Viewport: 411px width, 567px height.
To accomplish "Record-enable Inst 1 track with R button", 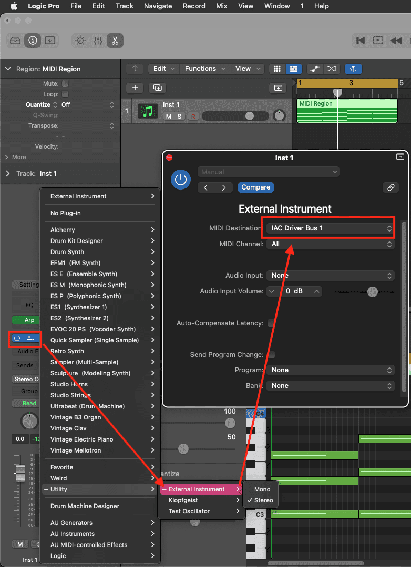I will (x=193, y=116).
